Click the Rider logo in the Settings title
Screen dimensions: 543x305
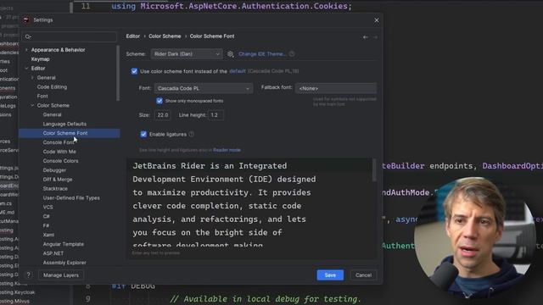pos(26,20)
